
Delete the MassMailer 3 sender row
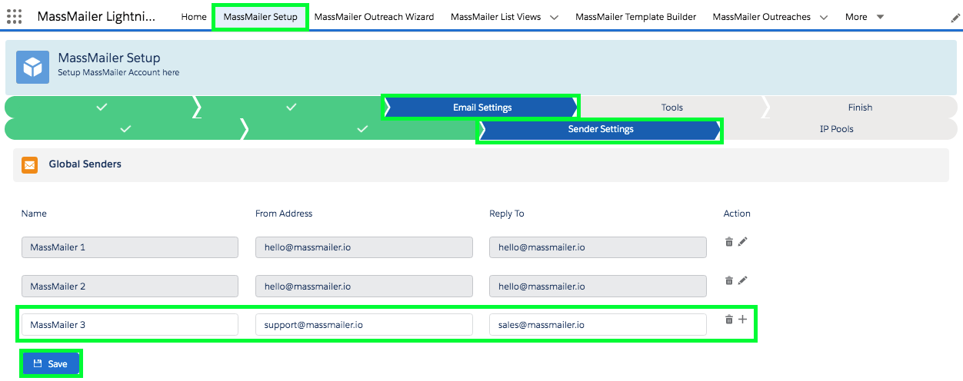pos(729,320)
